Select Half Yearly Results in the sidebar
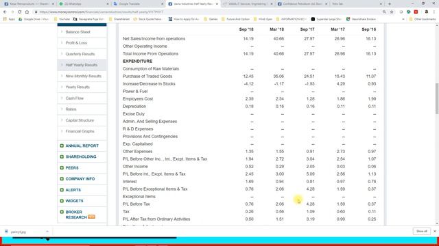 (x=82, y=65)
